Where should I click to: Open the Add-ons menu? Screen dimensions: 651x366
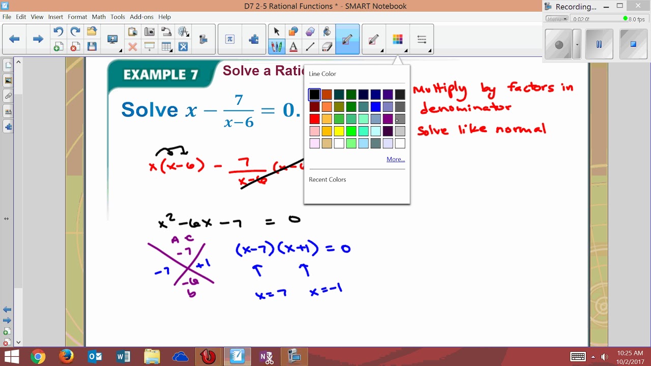pyautogui.click(x=142, y=17)
